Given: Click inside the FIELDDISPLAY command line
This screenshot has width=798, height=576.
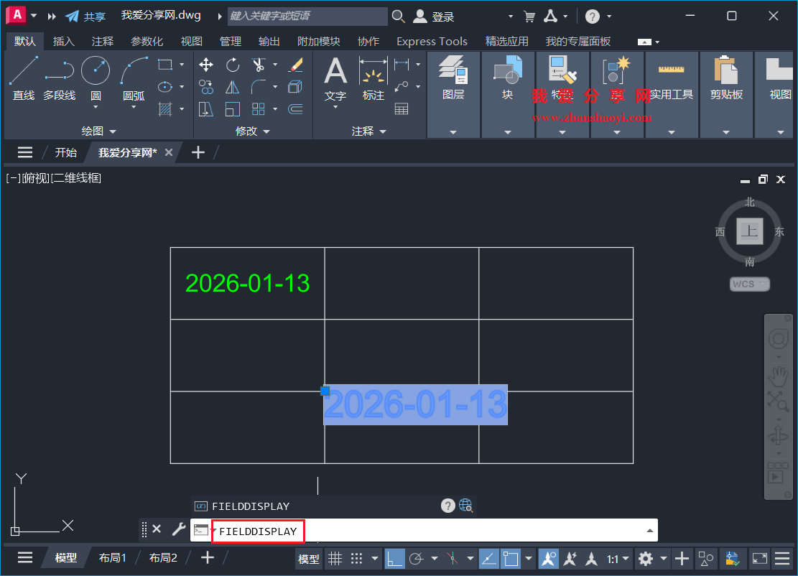Looking at the screenshot, I should (359, 531).
